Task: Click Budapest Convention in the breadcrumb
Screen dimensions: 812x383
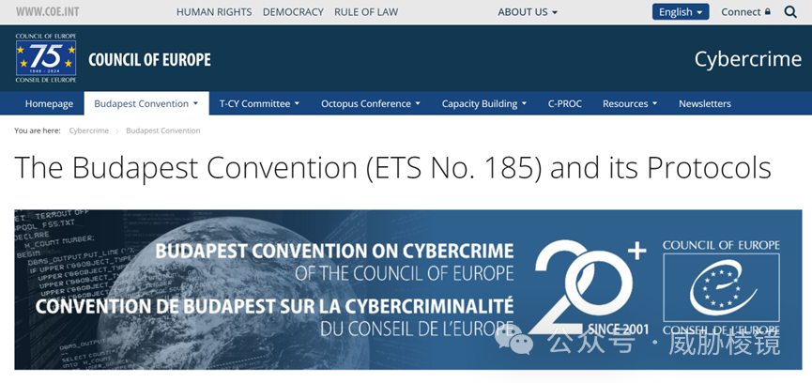Action: [x=163, y=130]
